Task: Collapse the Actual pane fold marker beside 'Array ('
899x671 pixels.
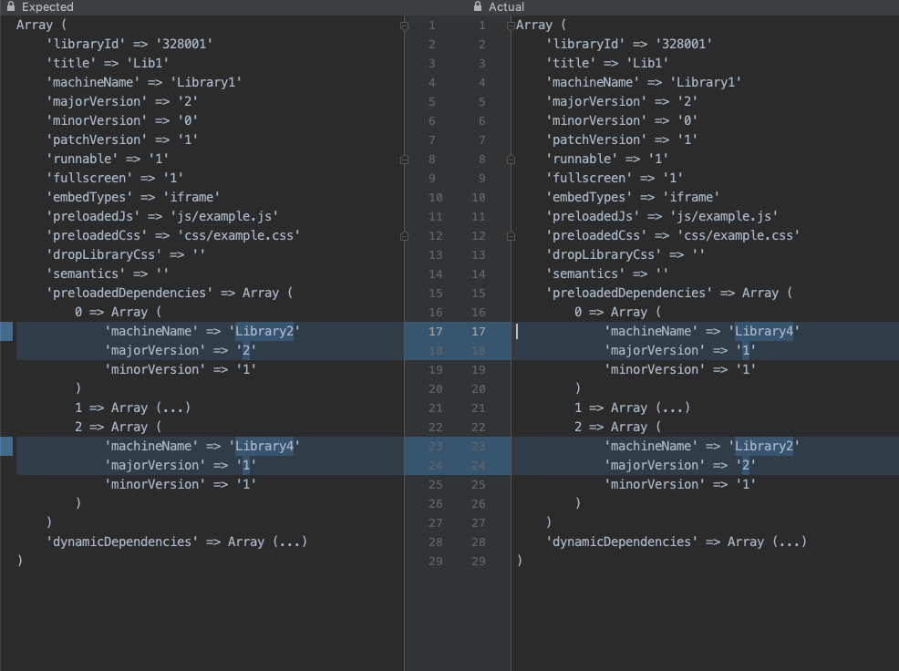Action: (x=511, y=26)
